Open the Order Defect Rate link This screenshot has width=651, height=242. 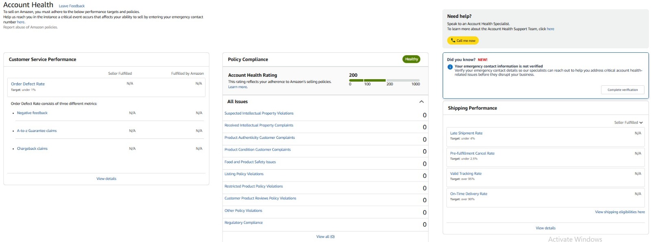pyautogui.click(x=28, y=84)
